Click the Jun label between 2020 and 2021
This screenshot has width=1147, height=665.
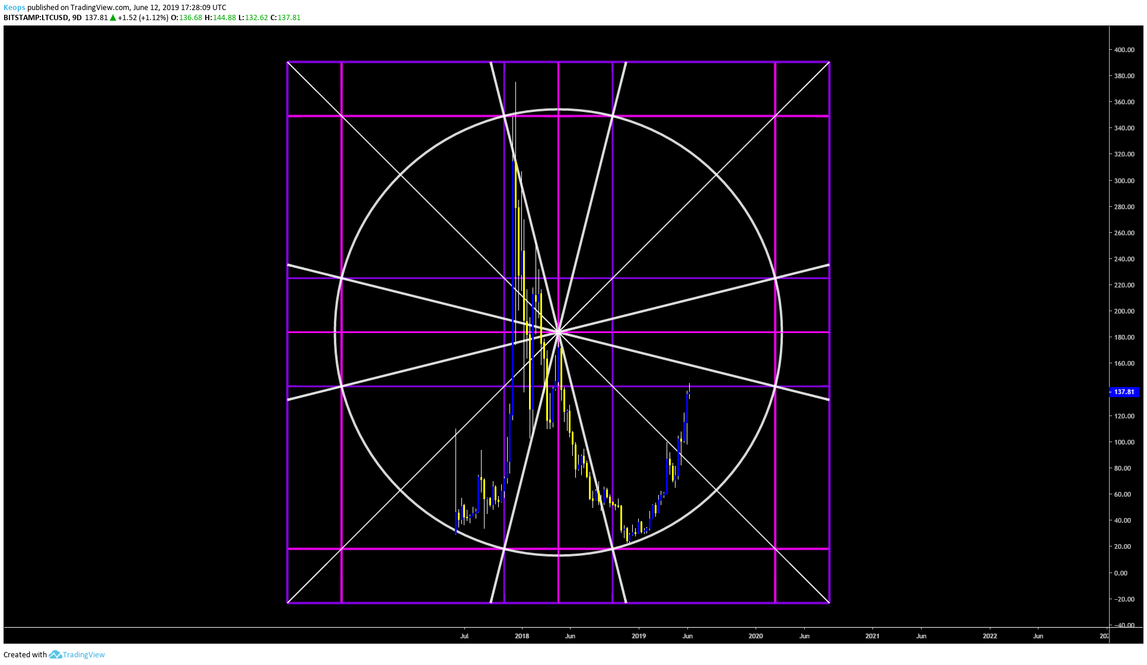click(x=804, y=636)
